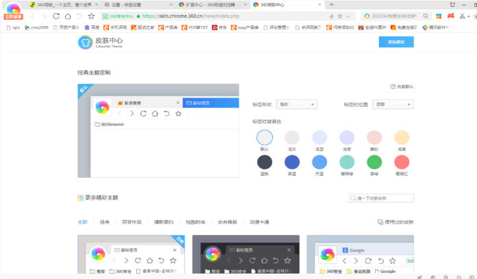Screen dimensions: 477x279
Task: Select the royal blue color swatch
Action: [292, 162]
